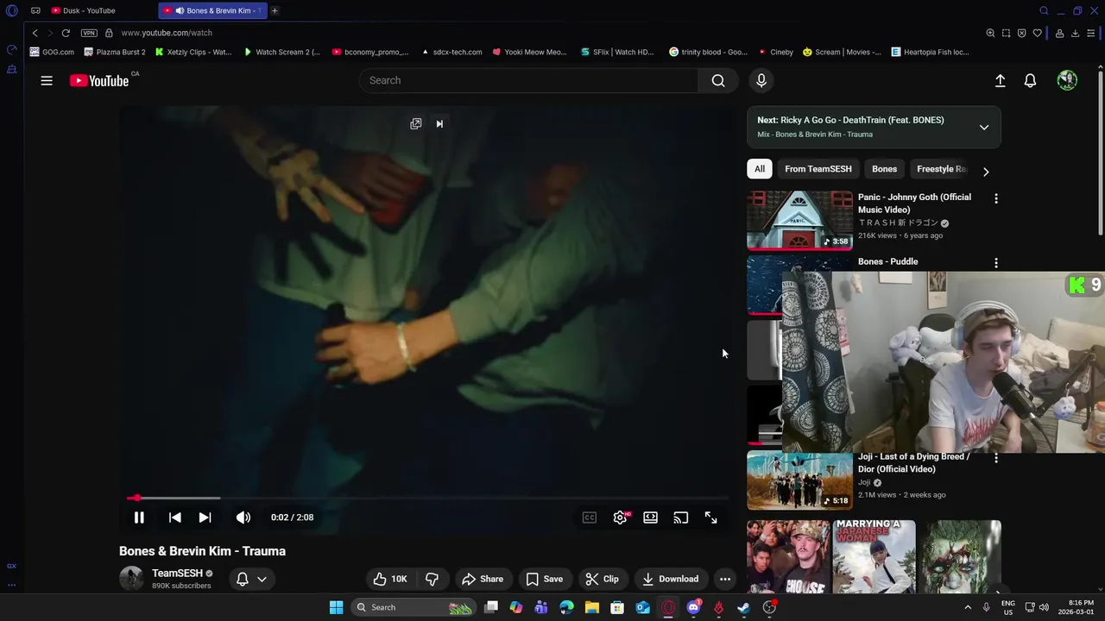Launch Steam from the taskbar
This screenshot has height=621, width=1105.
(x=743, y=607)
